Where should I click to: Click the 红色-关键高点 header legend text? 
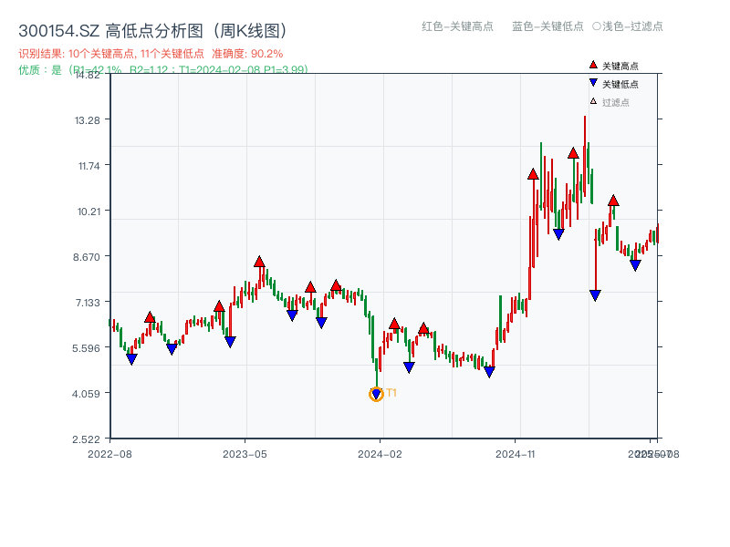457,26
